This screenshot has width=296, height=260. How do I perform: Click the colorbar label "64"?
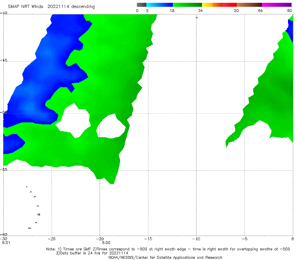pos(260,11)
